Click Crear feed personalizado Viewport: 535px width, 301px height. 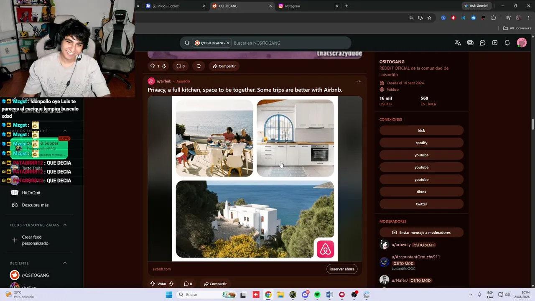[35, 240]
